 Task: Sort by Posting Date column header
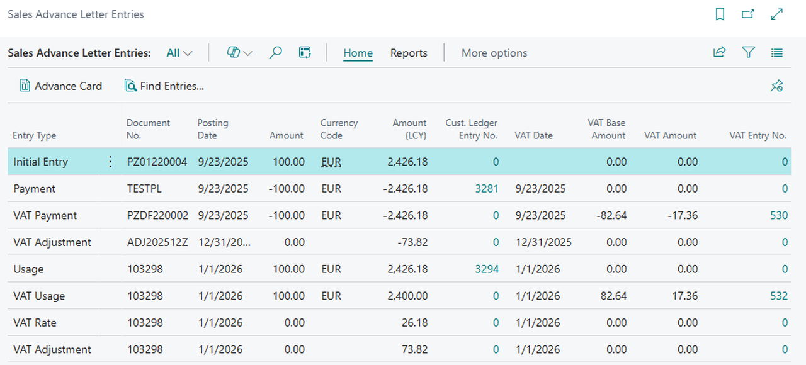point(213,129)
